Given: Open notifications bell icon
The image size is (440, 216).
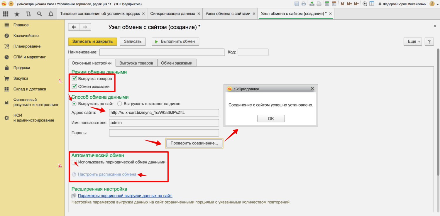Looking at the screenshot, I should [x=51, y=14].
